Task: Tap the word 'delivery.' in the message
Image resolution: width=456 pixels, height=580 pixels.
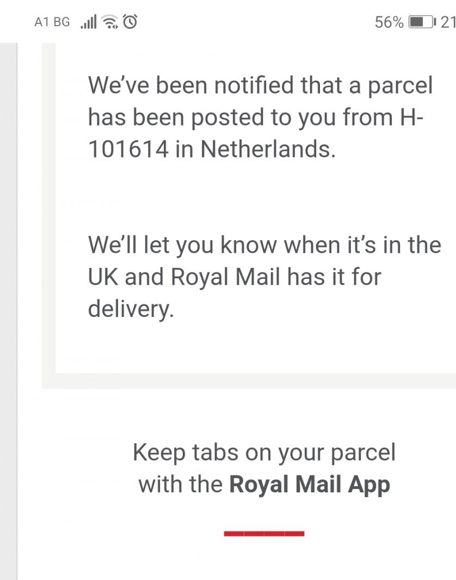Action: click(131, 309)
